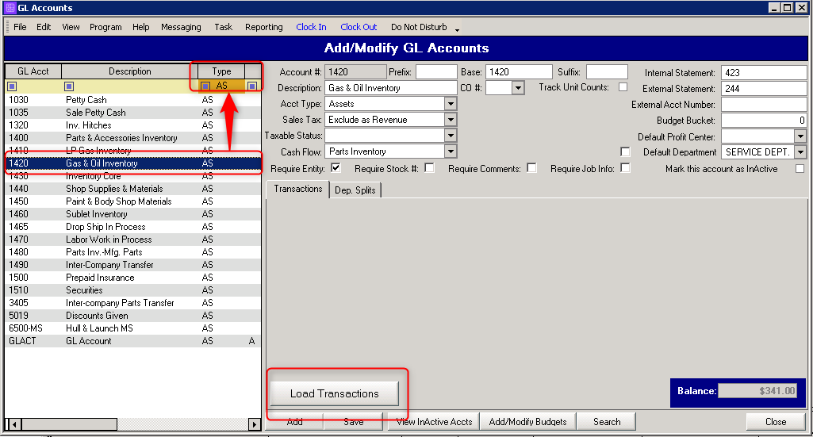Expand the Cash Flow dropdown
This screenshot has height=437, width=813.
click(451, 152)
